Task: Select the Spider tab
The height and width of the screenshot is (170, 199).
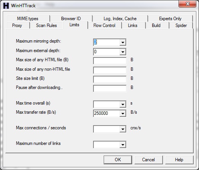Action: (x=181, y=25)
